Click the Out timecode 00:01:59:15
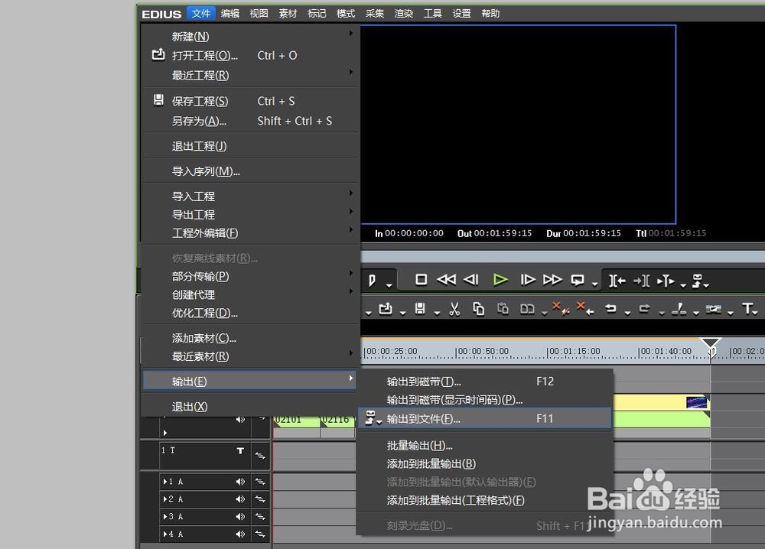 coord(503,233)
